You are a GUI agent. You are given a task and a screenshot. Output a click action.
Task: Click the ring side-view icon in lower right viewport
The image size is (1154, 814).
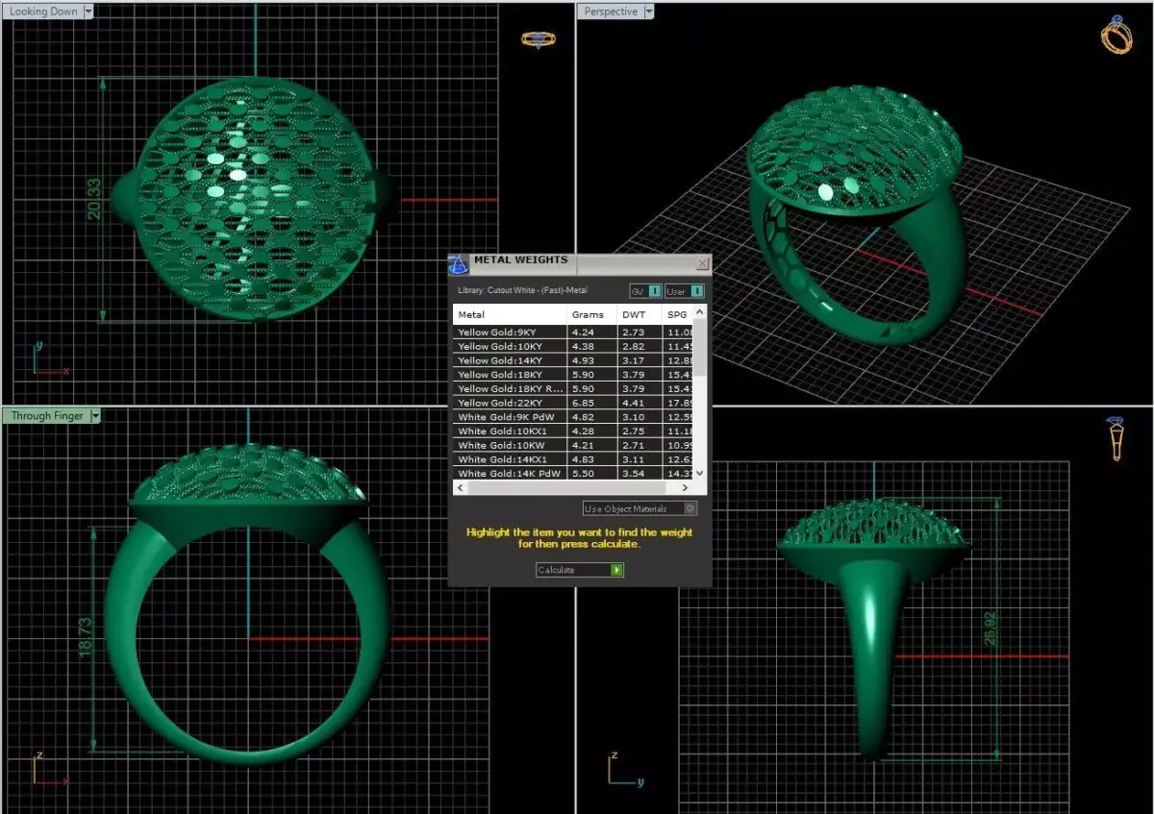pos(1116,439)
